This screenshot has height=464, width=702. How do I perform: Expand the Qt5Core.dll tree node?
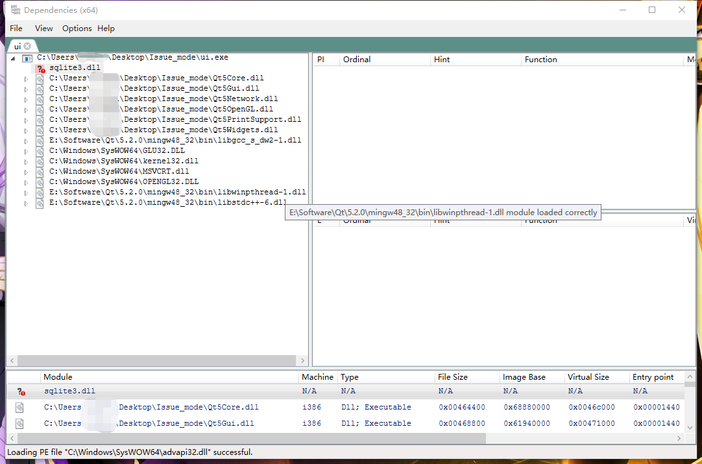pos(25,78)
